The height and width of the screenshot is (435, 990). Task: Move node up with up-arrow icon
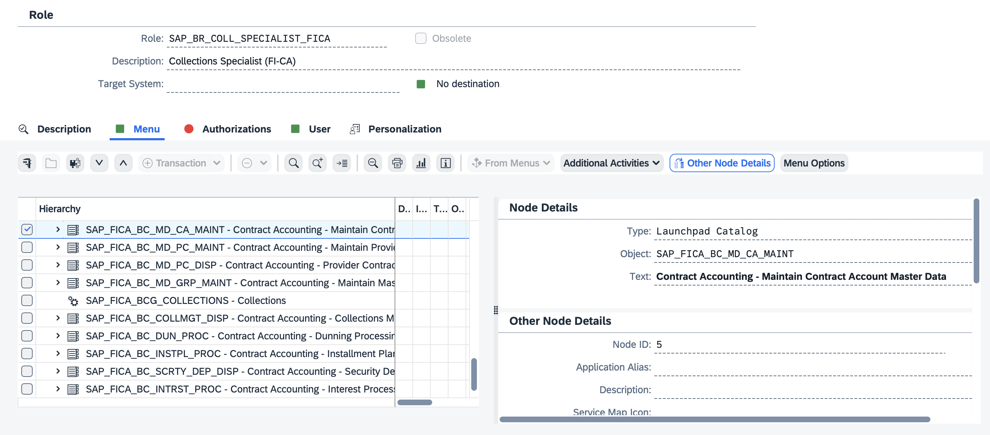coord(123,163)
